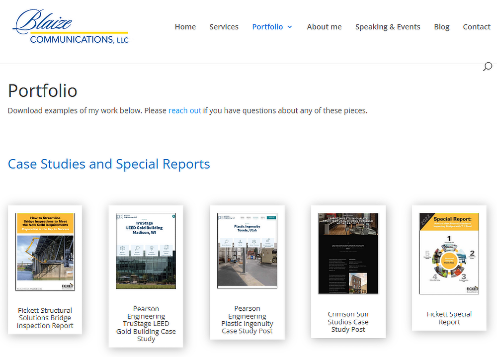Navigate to the Services page
Screen dimensions: 497x357
(224, 27)
